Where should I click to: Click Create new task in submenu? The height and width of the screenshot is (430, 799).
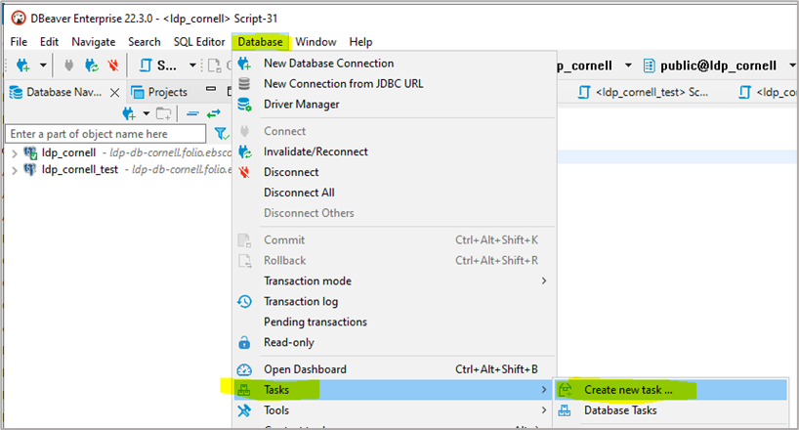tap(671, 390)
